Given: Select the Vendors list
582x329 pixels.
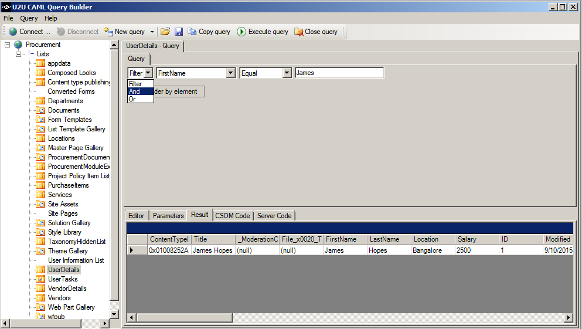Looking at the screenshot, I should click(59, 298).
